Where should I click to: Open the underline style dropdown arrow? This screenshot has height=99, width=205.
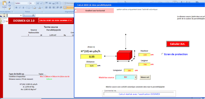pyautogui.click(x=26, y=8)
